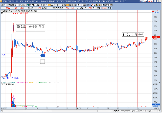Select the 주 weekly chart toggle

coord(41,5)
